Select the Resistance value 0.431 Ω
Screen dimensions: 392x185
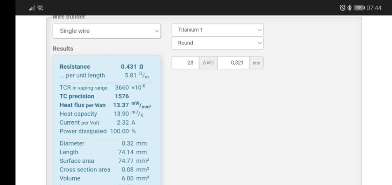tap(132, 67)
